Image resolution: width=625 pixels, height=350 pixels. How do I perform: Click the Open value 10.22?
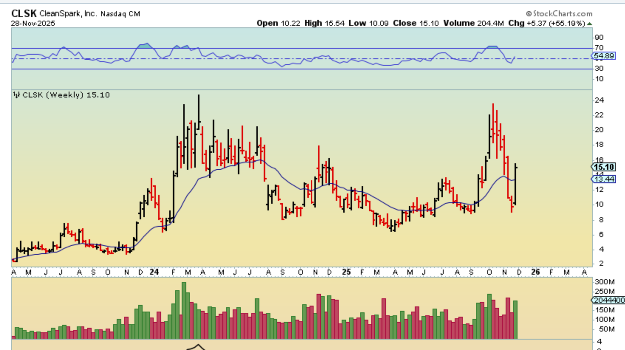(290, 23)
